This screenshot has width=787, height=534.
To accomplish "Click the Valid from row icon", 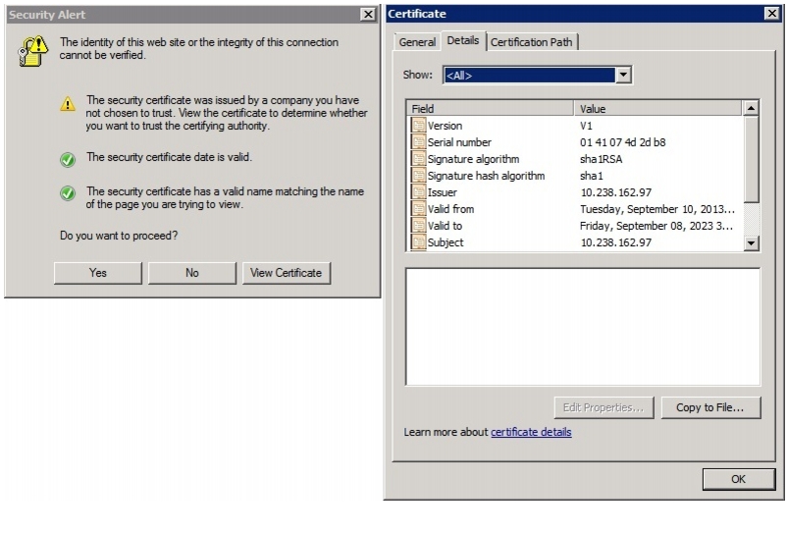I will (x=418, y=208).
